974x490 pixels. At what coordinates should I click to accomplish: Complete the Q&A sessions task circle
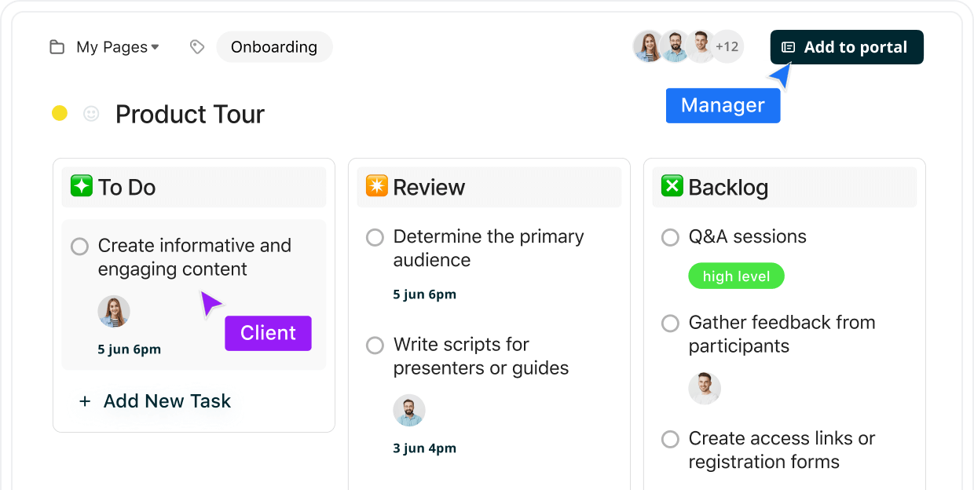(x=670, y=237)
